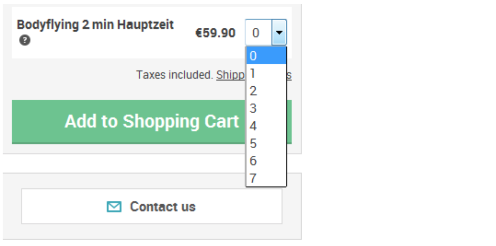The height and width of the screenshot is (246, 496).
Task: Click the €59.90 price label
Action: click(x=215, y=33)
